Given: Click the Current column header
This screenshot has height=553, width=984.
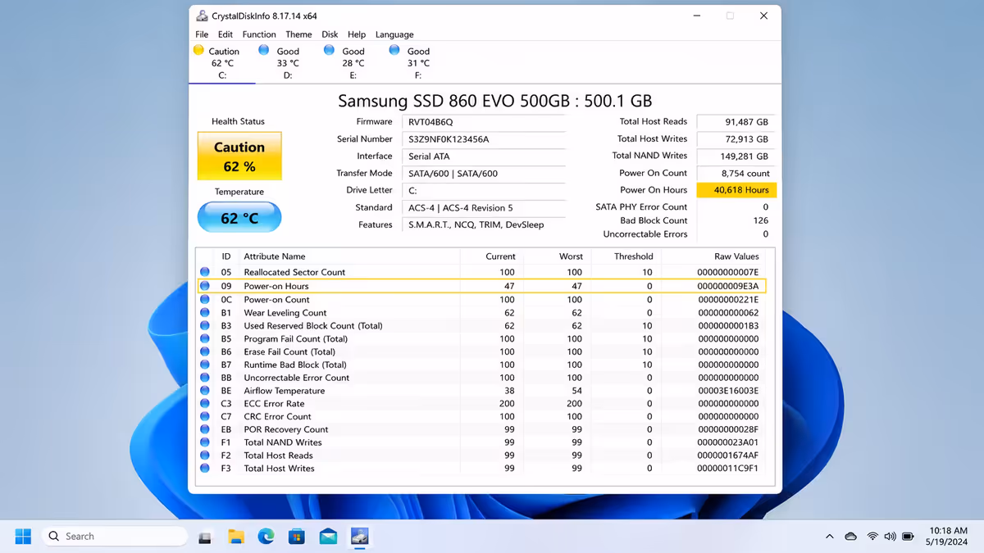Looking at the screenshot, I should tap(500, 256).
